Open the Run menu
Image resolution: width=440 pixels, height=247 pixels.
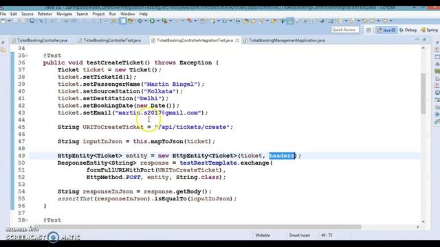click(x=113, y=14)
